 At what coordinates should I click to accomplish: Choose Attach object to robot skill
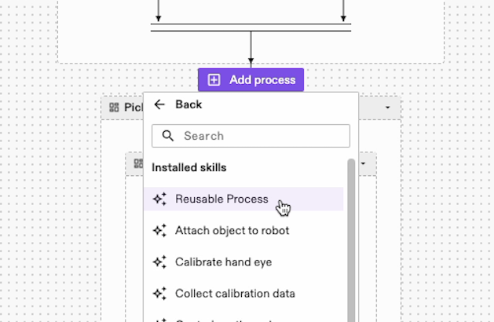click(232, 231)
